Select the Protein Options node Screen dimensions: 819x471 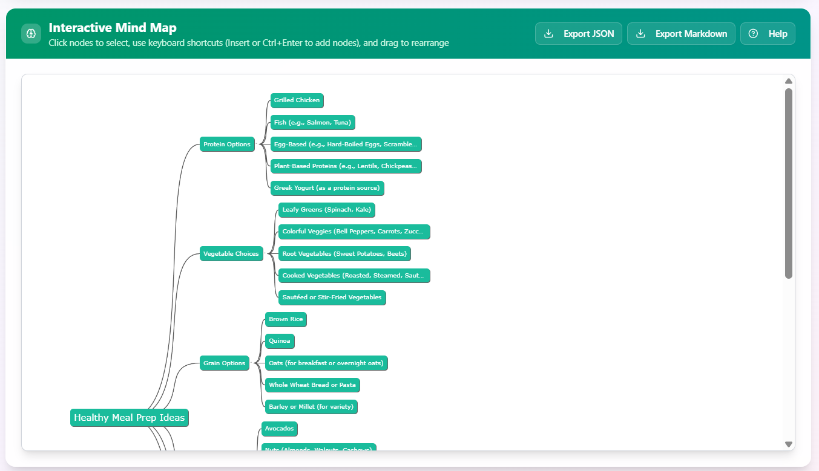click(x=226, y=144)
